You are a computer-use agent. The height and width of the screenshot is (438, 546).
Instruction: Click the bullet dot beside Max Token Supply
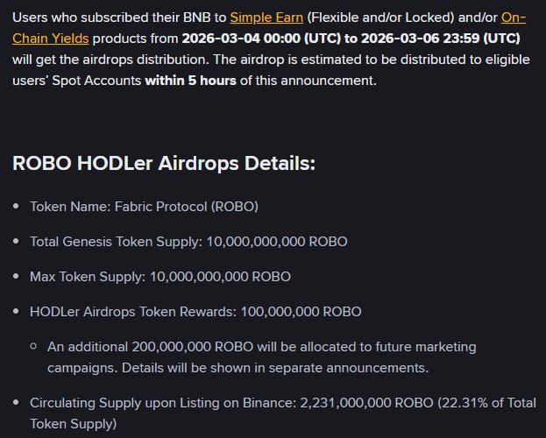click(17, 277)
